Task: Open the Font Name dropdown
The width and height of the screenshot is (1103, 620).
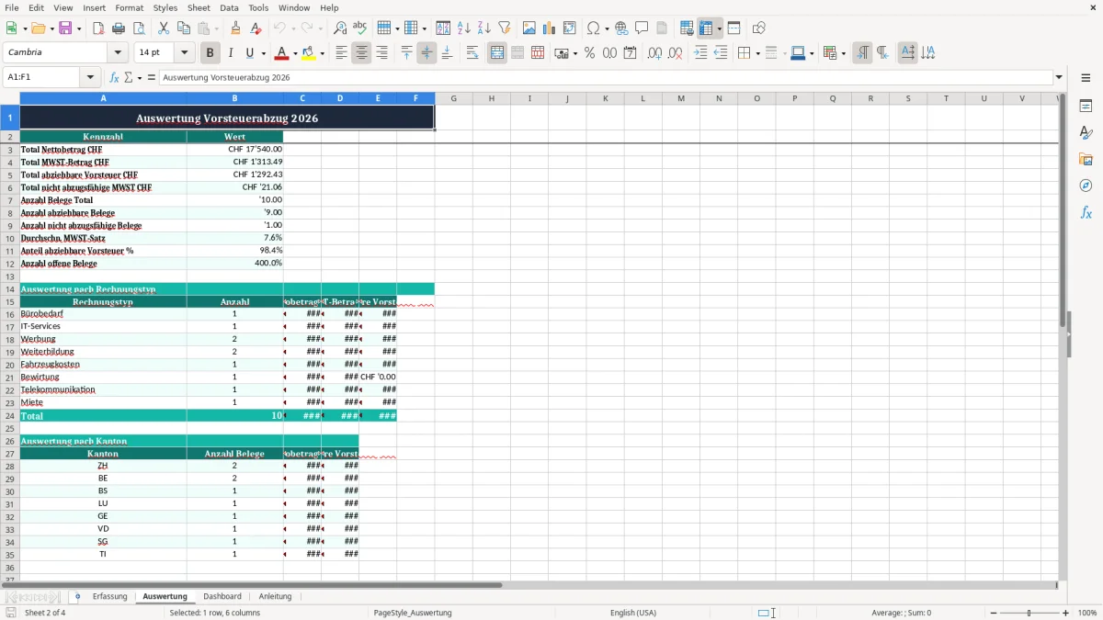Action: (118, 53)
